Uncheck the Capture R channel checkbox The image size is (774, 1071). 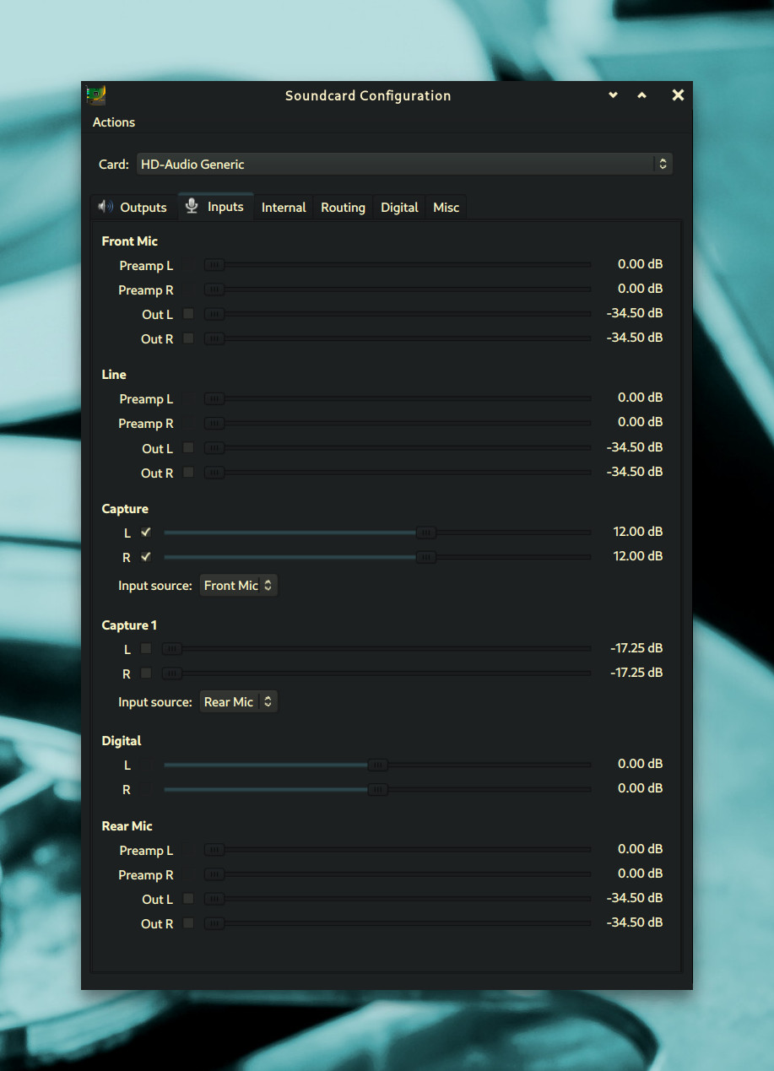click(x=146, y=557)
